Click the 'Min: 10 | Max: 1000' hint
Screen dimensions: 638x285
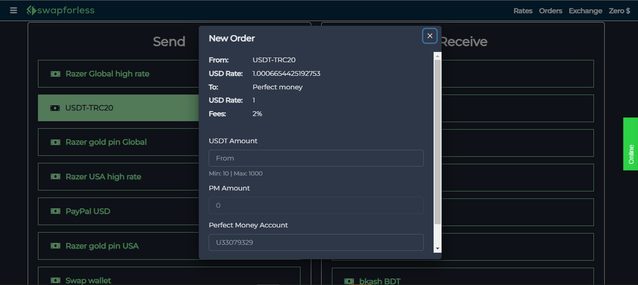pos(236,174)
